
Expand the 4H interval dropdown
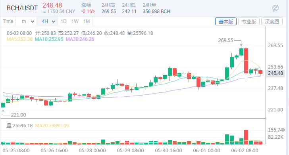tap(48, 21)
